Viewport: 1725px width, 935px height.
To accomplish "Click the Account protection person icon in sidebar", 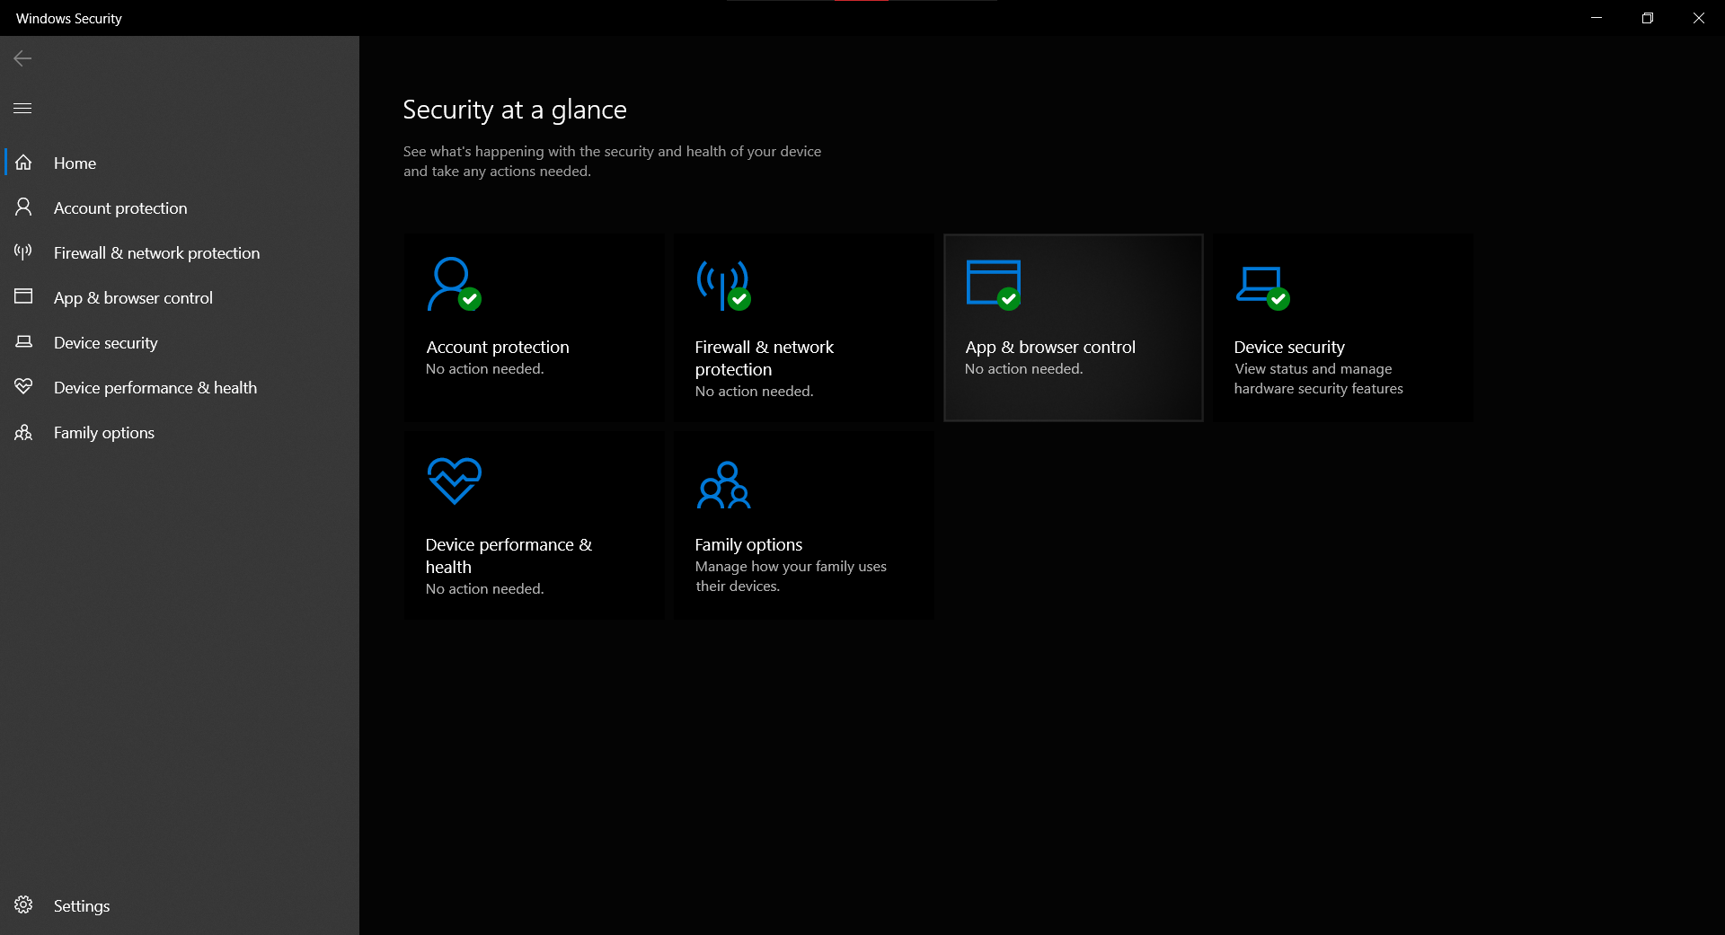I will pyautogui.click(x=23, y=207).
